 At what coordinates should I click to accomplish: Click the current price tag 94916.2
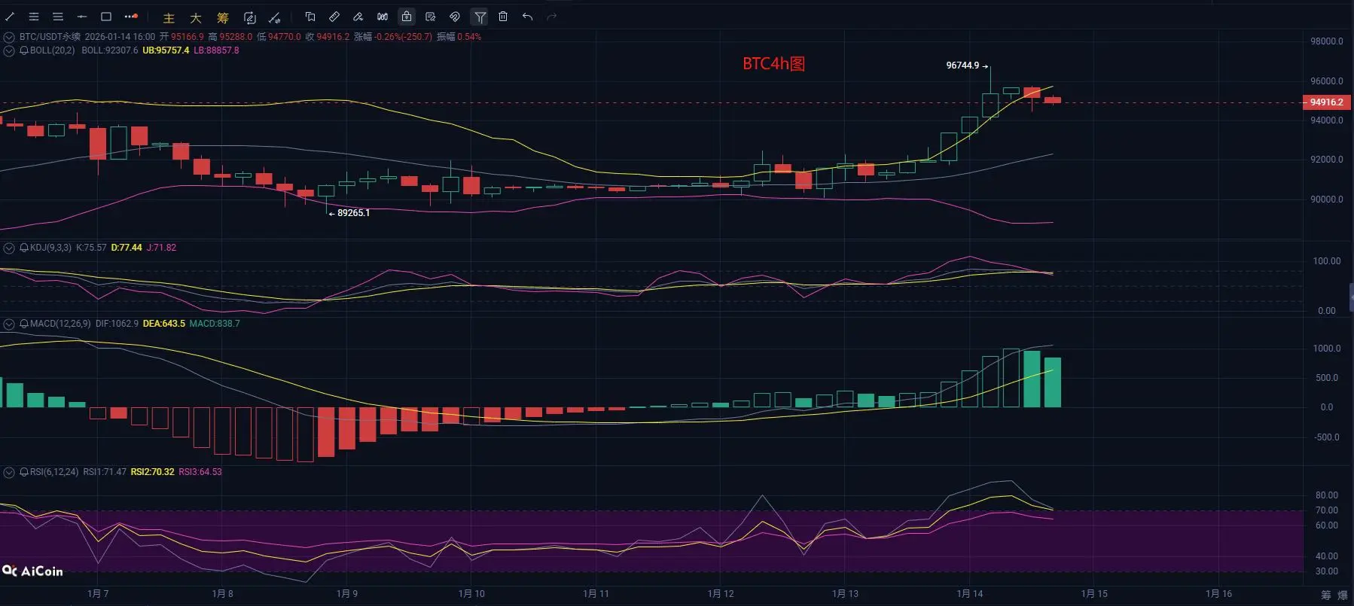[1326, 102]
